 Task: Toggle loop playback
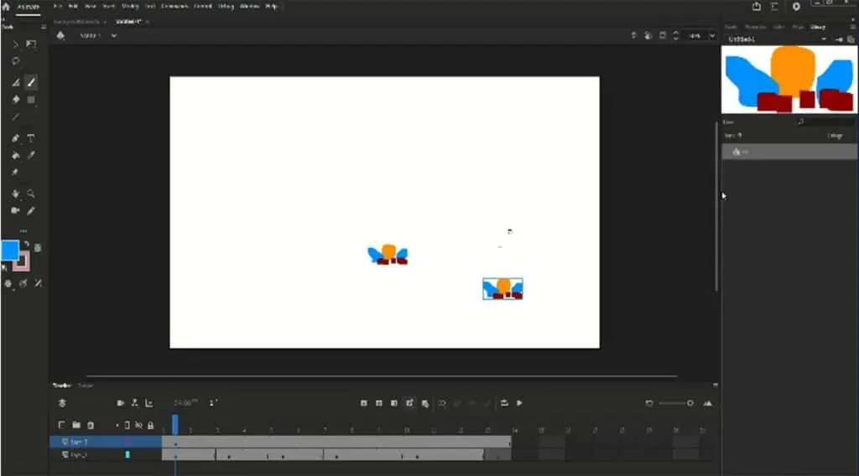pos(504,403)
